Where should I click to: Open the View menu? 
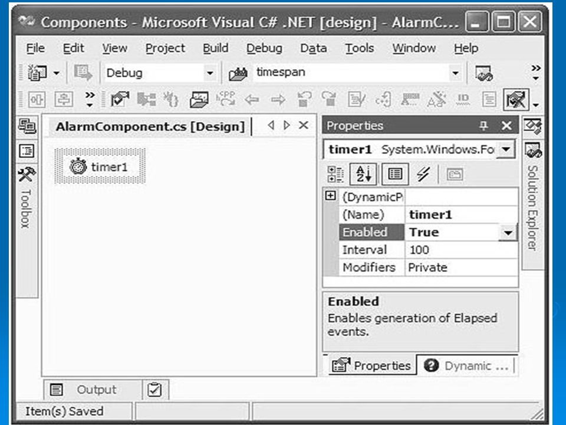[114, 48]
